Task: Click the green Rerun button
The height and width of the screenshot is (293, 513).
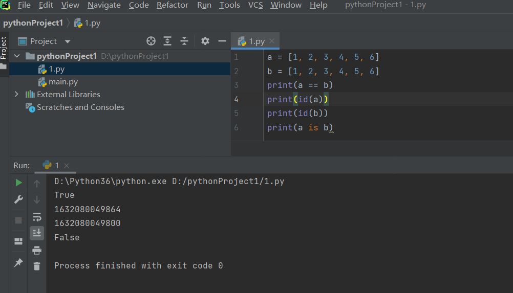Action: 18,183
